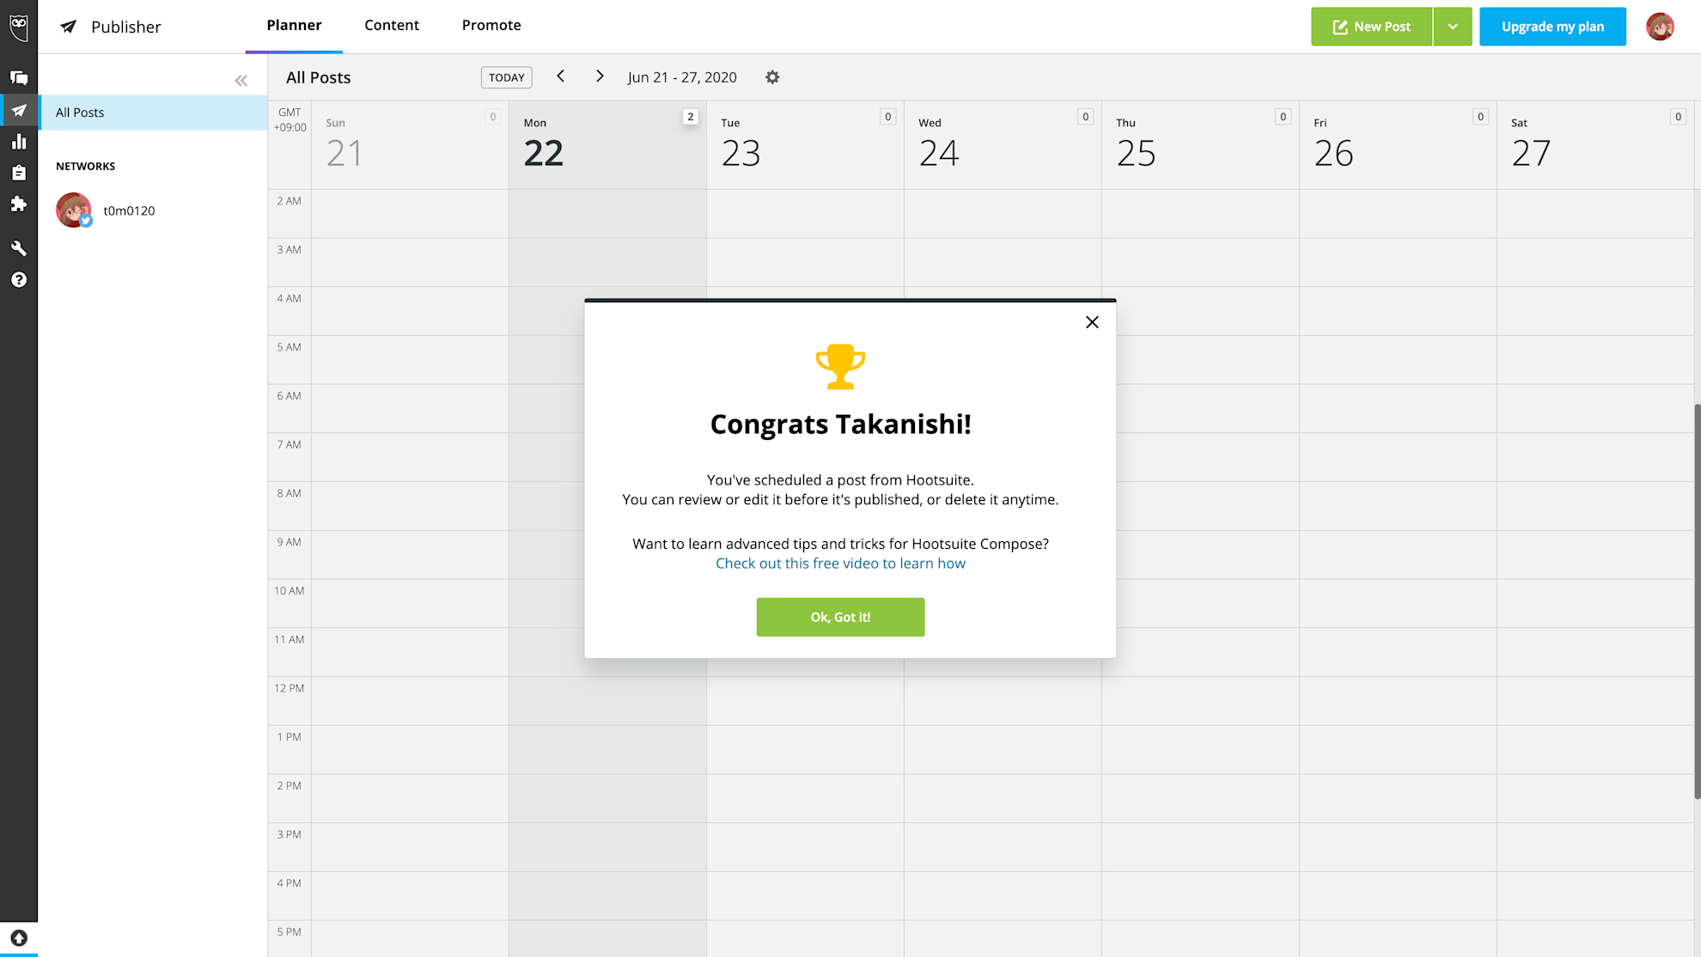1701x957 pixels.
Task: Open the Help question mark icon
Action: (19, 280)
